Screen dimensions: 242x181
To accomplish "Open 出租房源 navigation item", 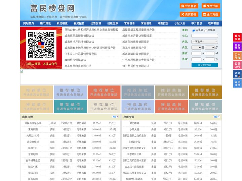I will click(x=113, y=23).
